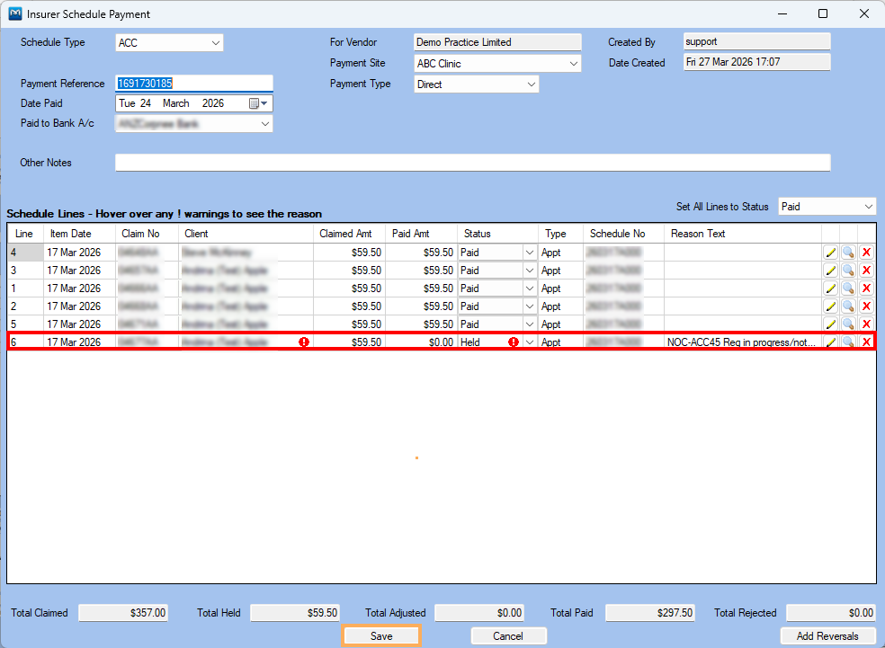Screen dimensions: 885x648
Task: Sort by the Type column header
Action: (x=561, y=234)
